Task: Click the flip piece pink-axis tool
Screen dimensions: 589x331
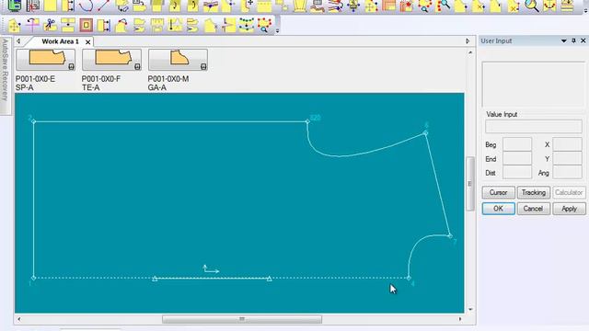Action: click(32, 26)
